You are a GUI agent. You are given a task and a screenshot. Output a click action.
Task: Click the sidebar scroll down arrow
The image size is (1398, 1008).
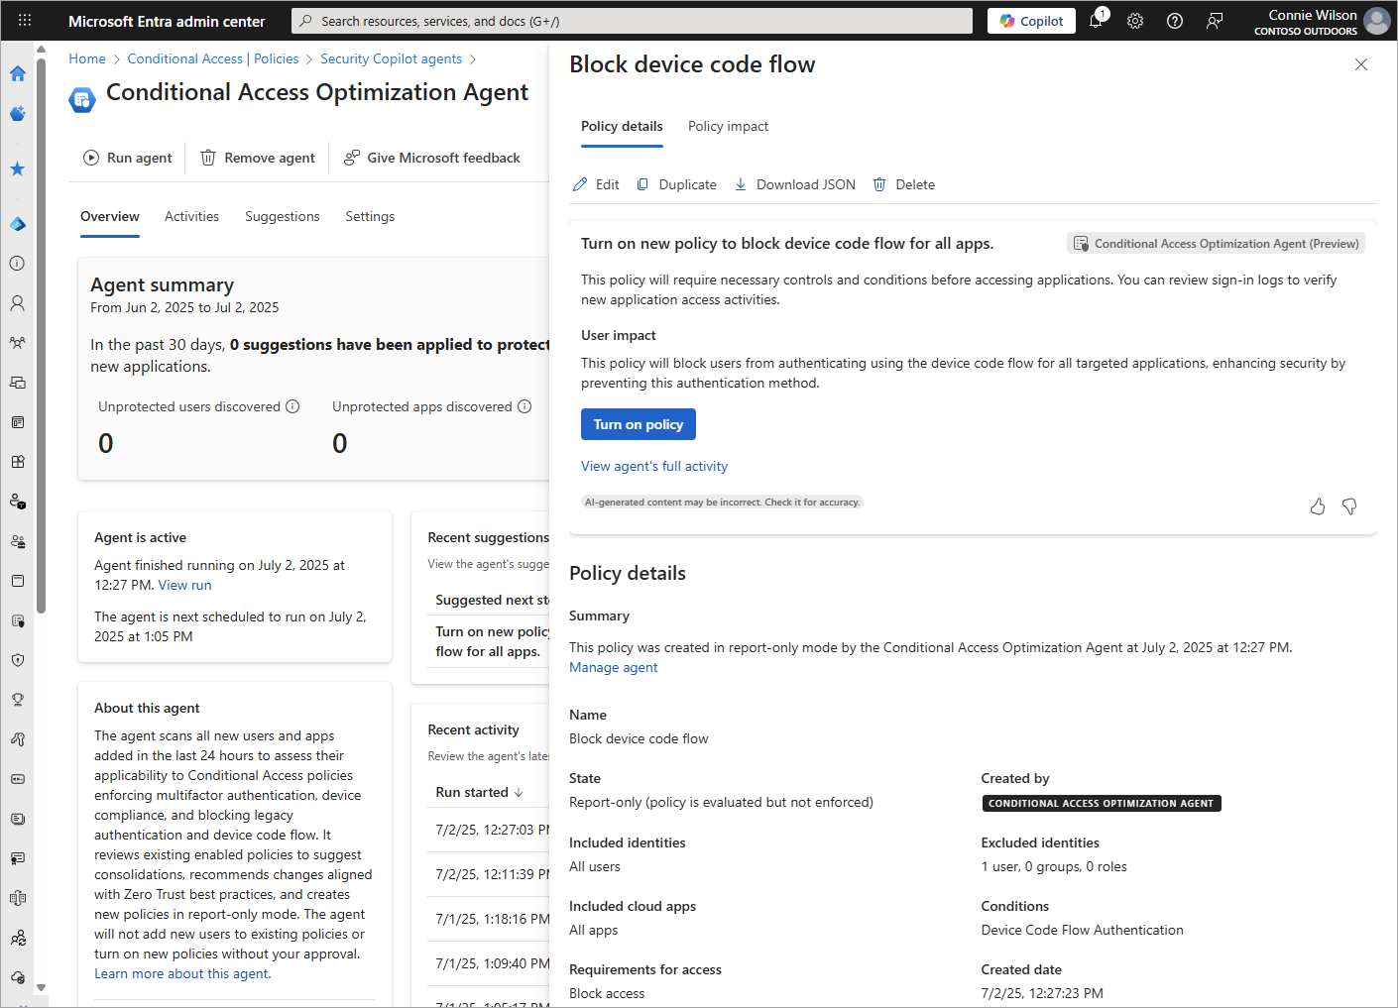click(41, 987)
